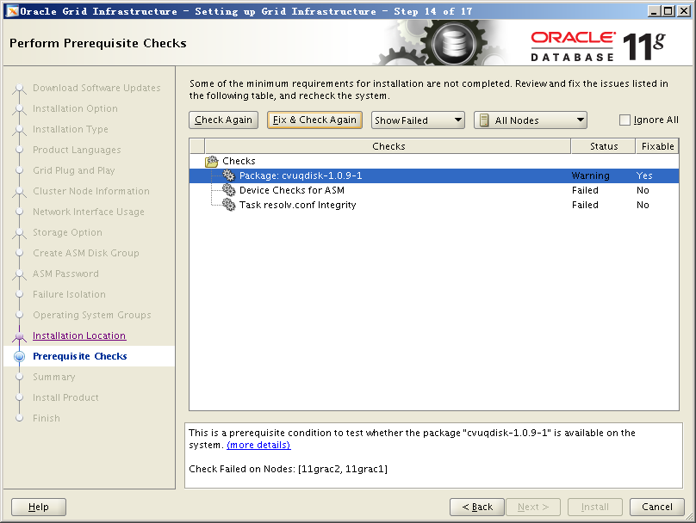Click the Prerequisite Checks step bullet icon
The width and height of the screenshot is (696, 523).
click(x=20, y=357)
